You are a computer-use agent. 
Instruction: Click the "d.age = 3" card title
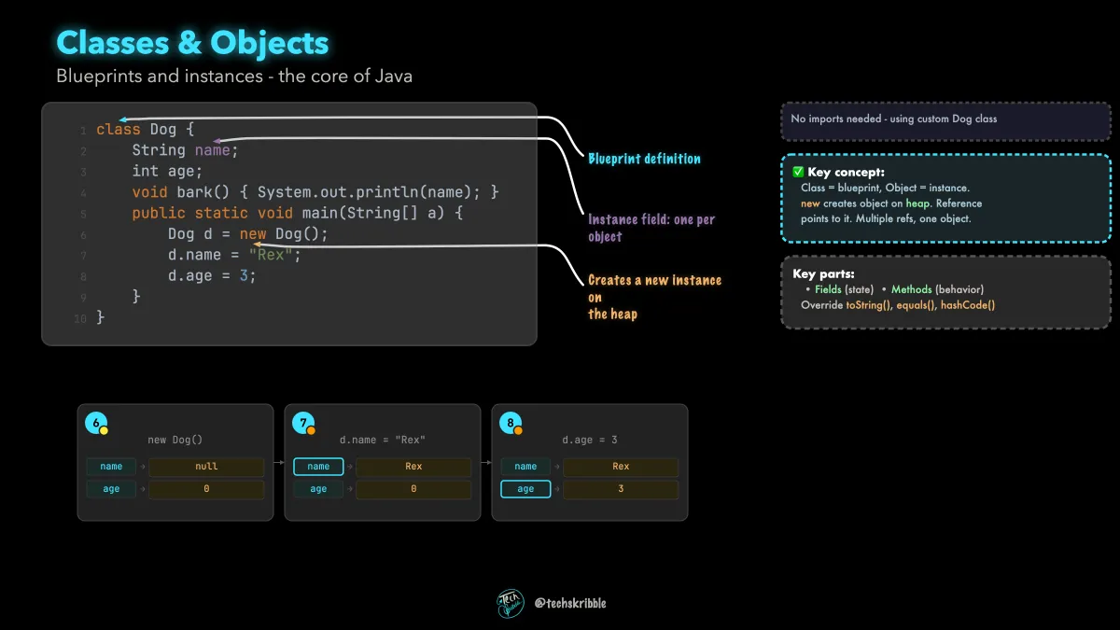(590, 440)
